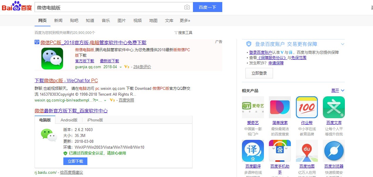
Task: Open the 微信最新官方版下载_百度软件中心 result
Action: click(x=71, y=111)
